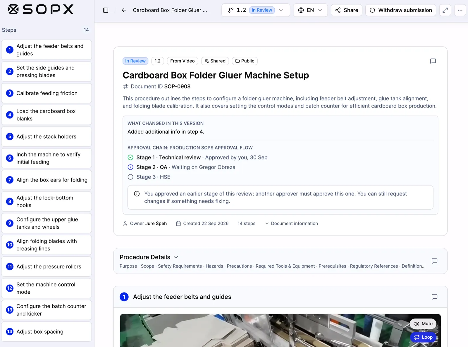Click the back arrow icon
Image resolution: width=468 pixels, height=347 pixels.
click(124, 10)
